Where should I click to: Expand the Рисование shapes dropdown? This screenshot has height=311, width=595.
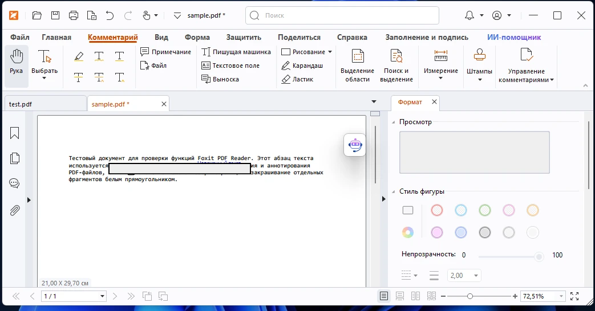330,52
